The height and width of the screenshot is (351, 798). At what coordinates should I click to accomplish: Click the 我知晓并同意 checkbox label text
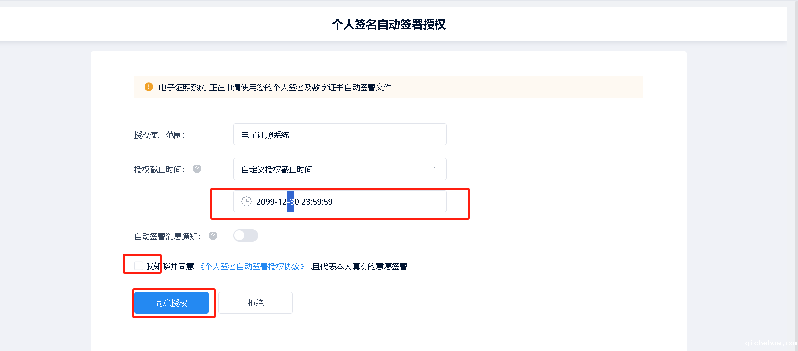pos(170,267)
